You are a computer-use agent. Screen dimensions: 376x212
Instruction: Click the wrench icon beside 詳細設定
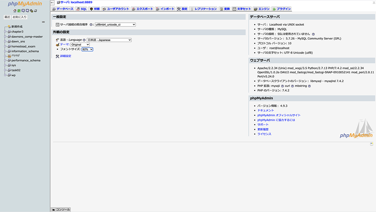[57, 56]
